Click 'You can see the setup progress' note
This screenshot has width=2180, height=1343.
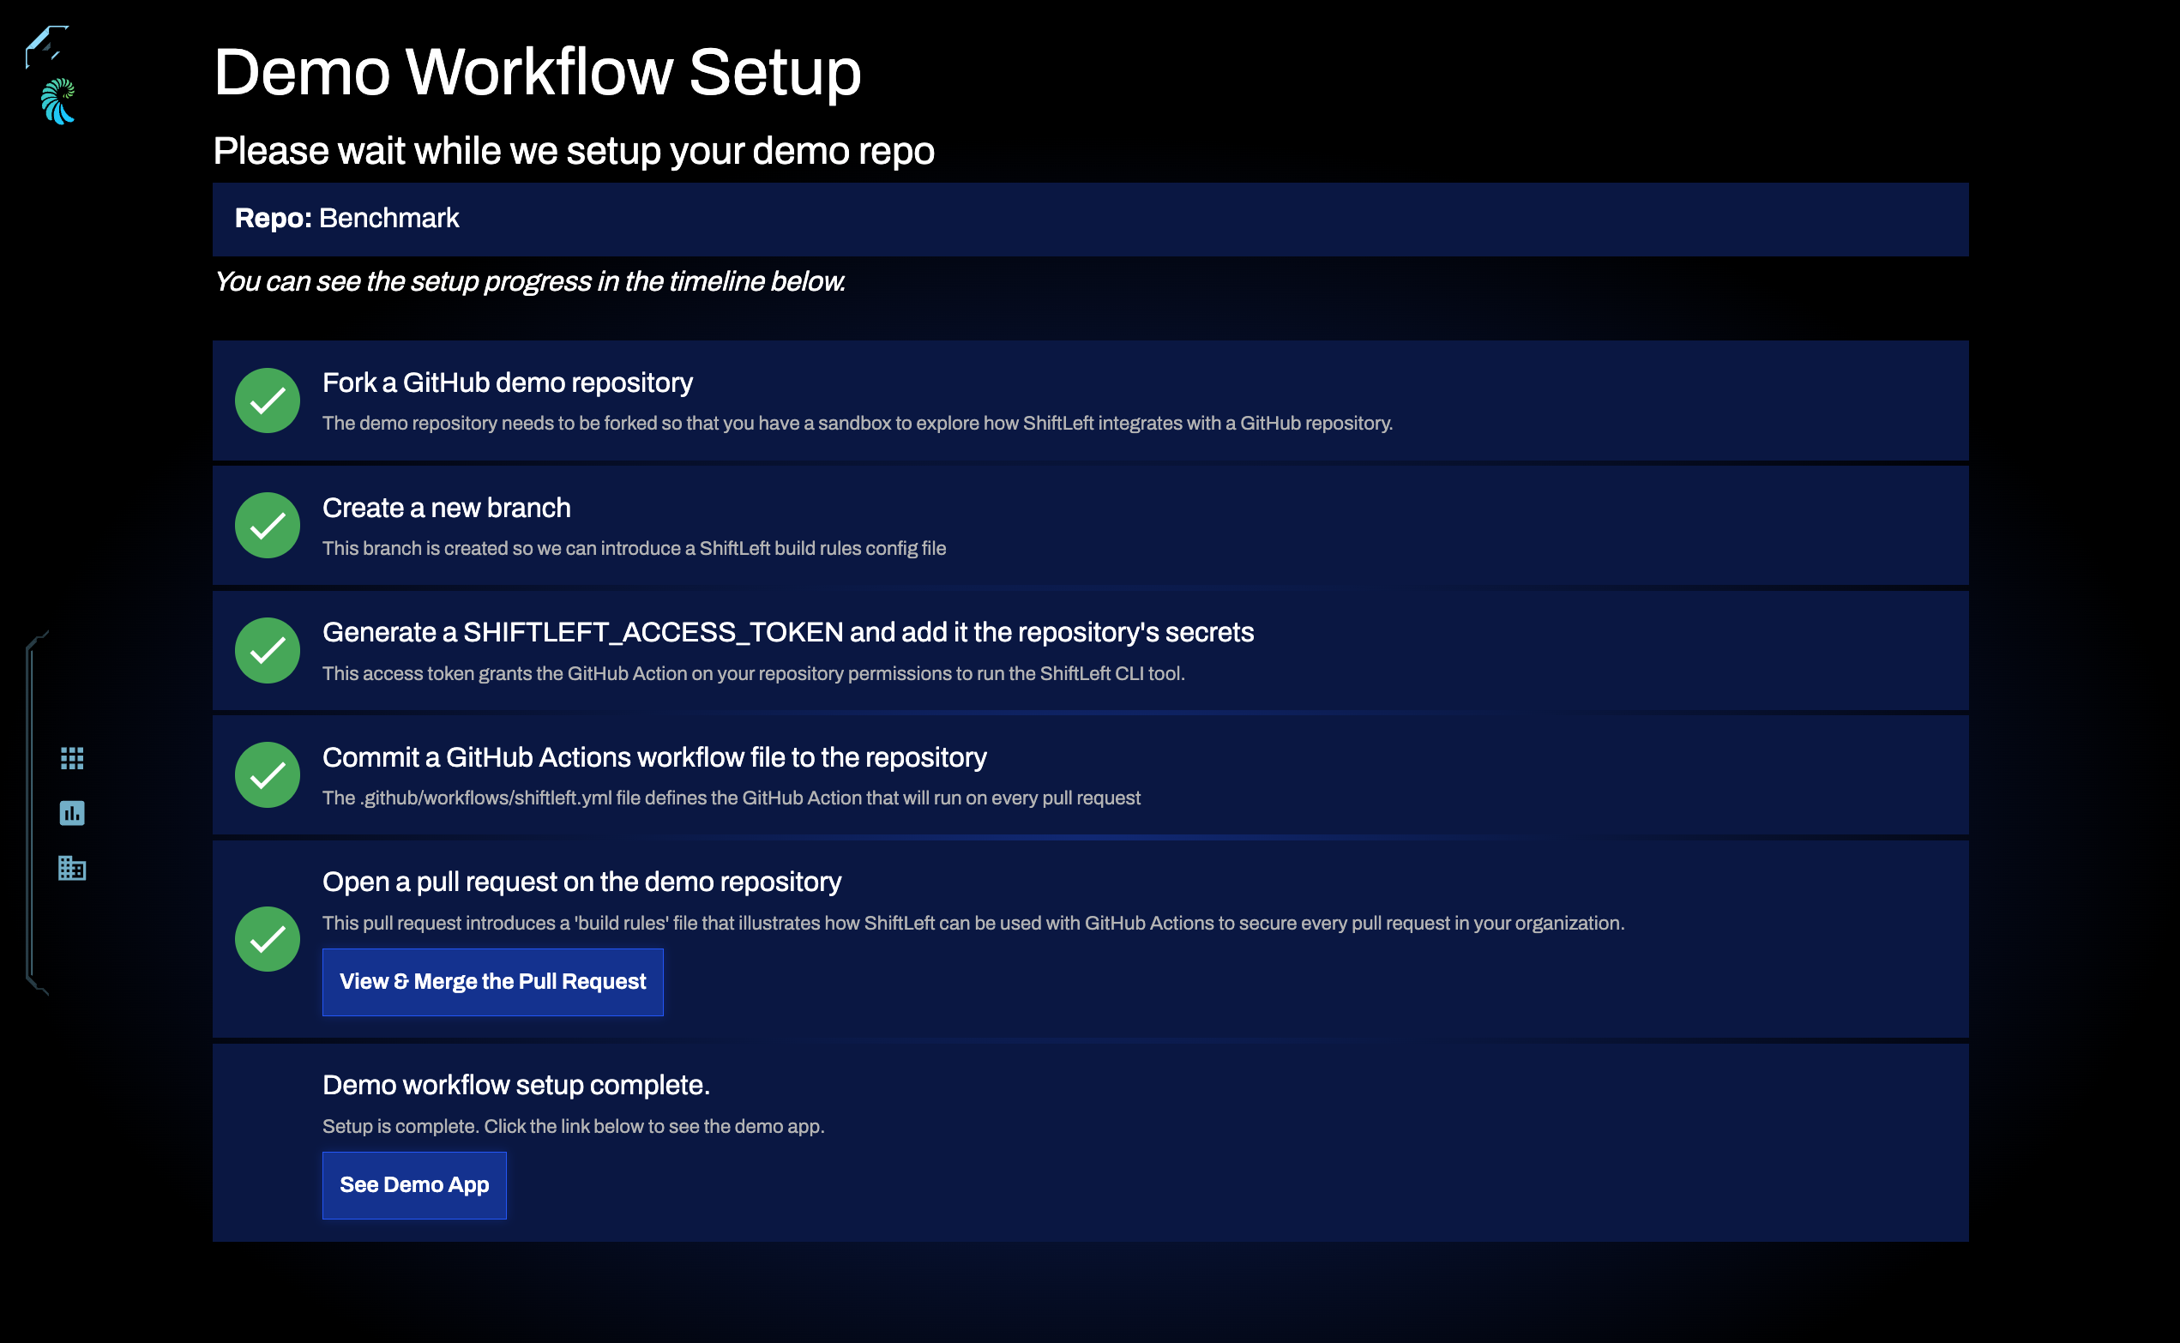(529, 281)
